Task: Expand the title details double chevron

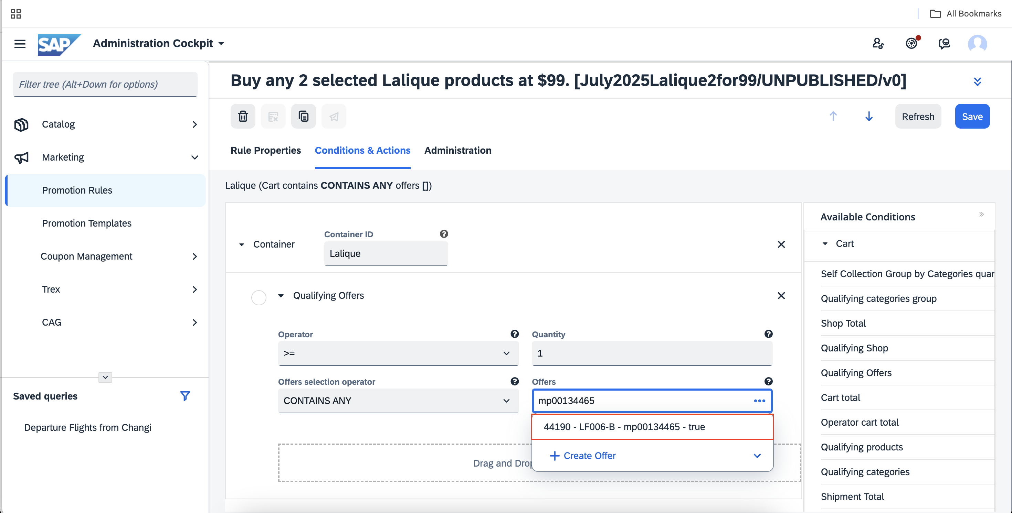Action: click(978, 81)
